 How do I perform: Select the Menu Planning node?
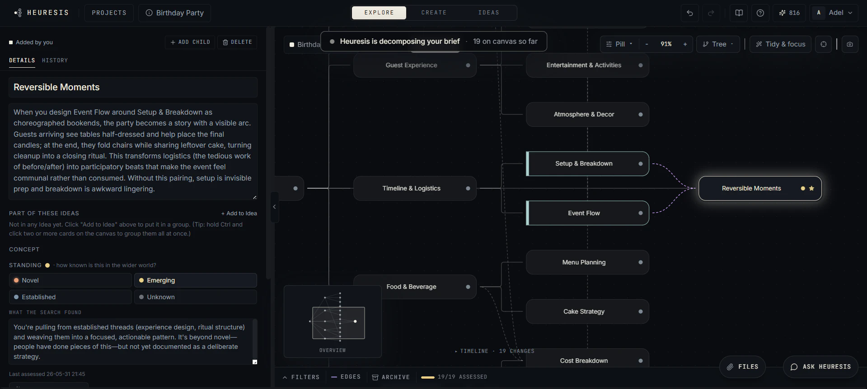pos(587,262)
